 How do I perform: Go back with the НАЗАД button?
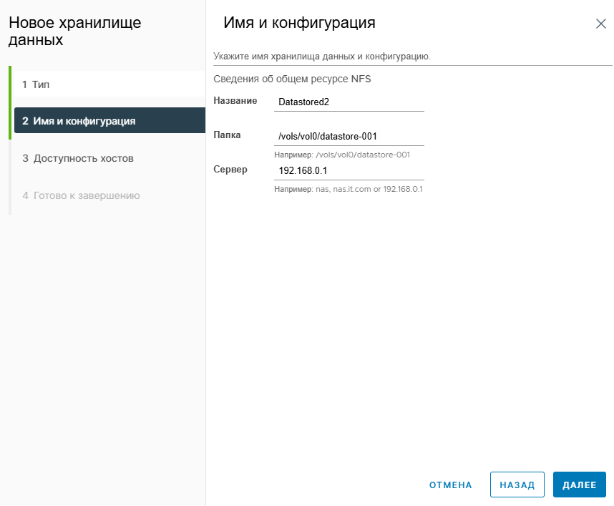517,485
